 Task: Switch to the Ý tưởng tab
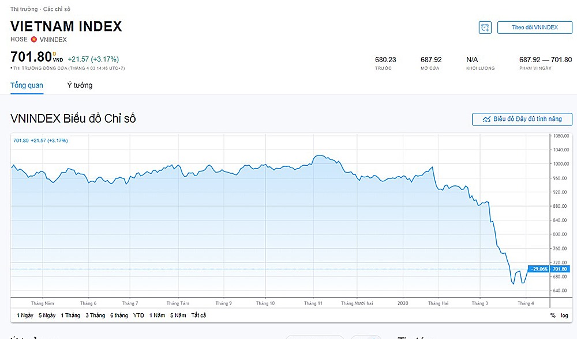80,86
